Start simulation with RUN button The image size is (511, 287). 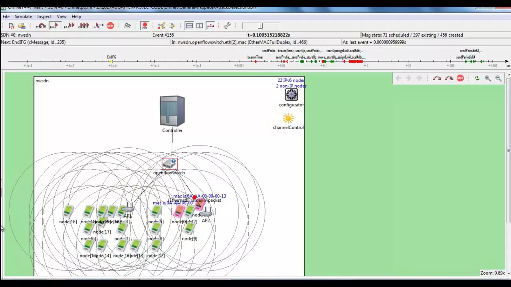coord(54,26)
